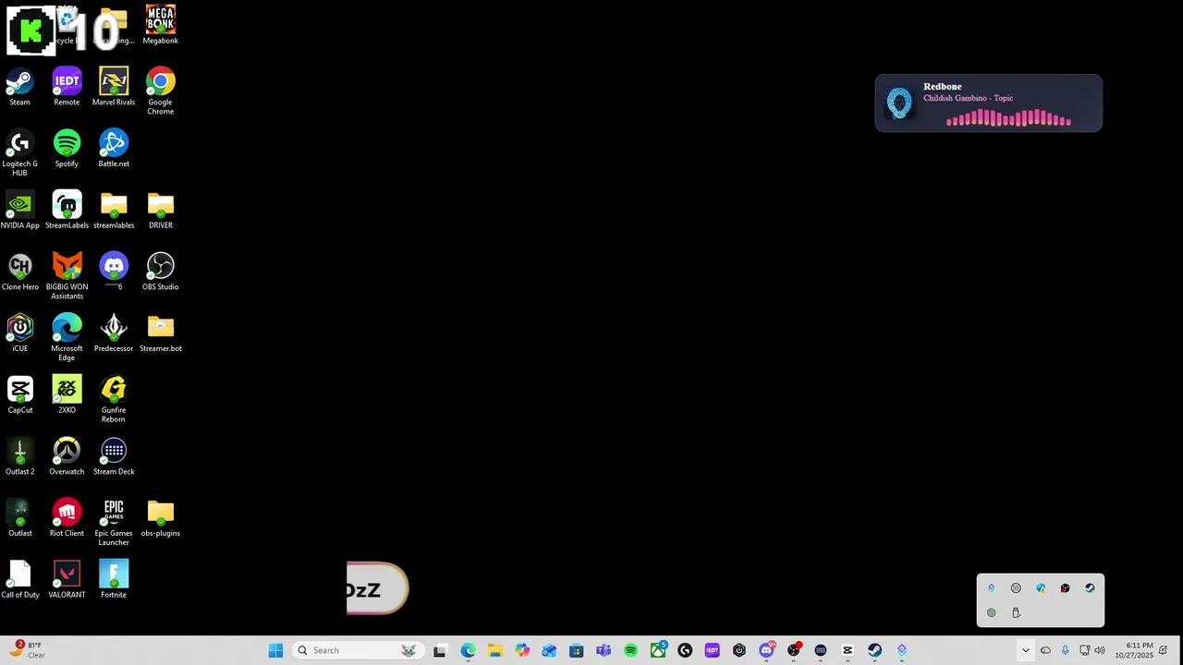The image size is (1183, 665).
Task: Open the notification bell in the taskbar
Action: tap(1164, 650)
